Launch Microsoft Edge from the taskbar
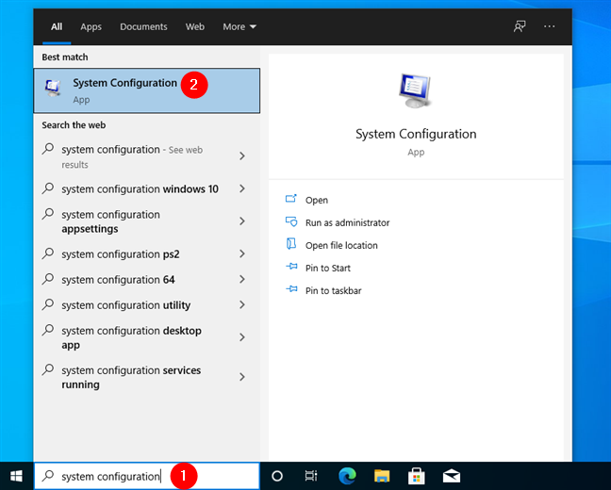Screen dimensions: 611x490 coord(347,476)
